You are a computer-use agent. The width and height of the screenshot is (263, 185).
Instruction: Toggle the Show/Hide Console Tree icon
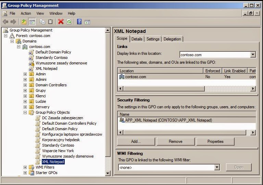(32, 22)
